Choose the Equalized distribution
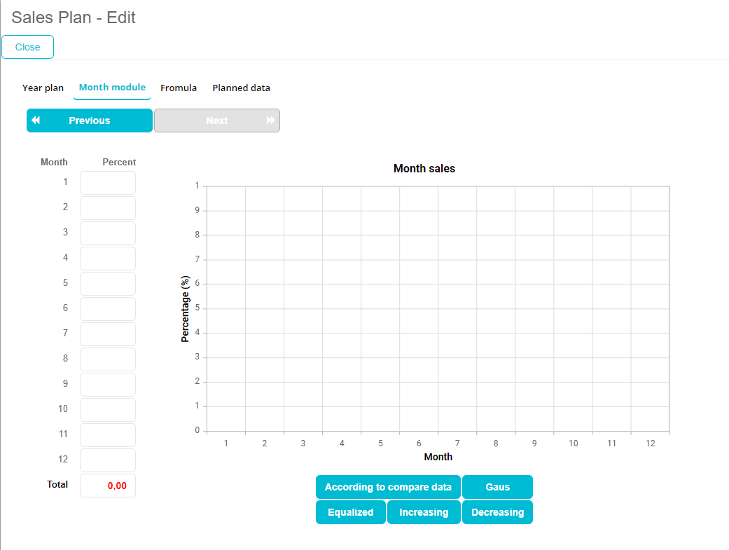Image resolution: width=729 pixels, height=550 pixels. (x=350, y=512)
